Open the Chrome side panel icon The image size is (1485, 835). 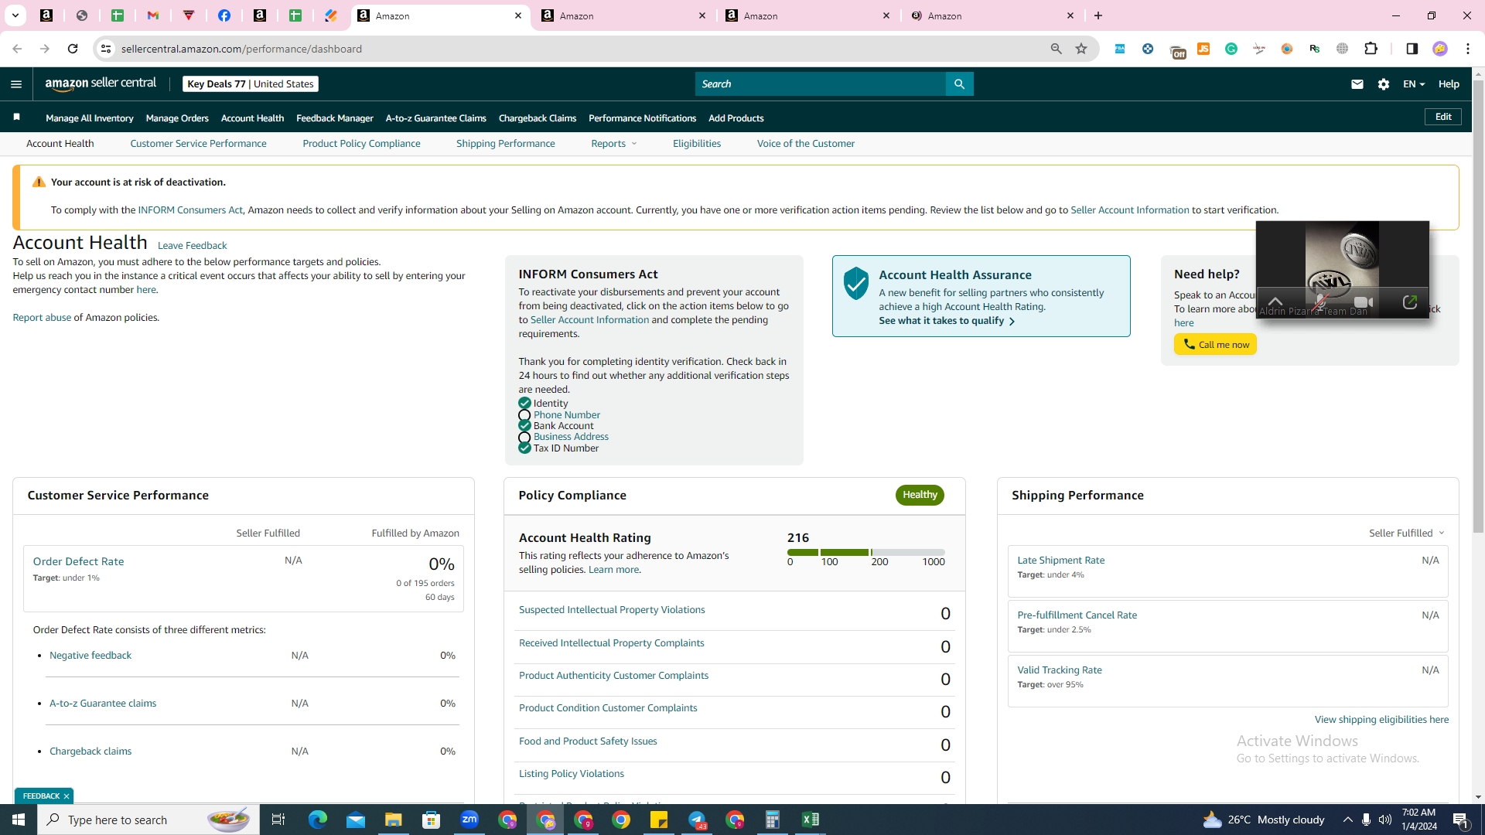pyautogui.click(x=1412, y=49)
